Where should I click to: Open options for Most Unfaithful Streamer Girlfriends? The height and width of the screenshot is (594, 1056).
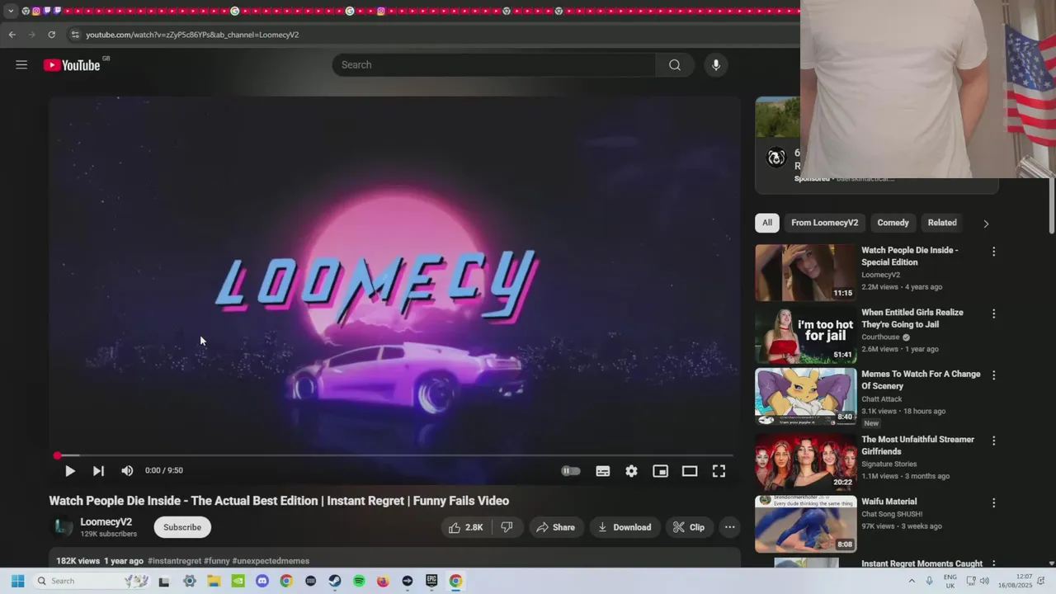(993, 441)
